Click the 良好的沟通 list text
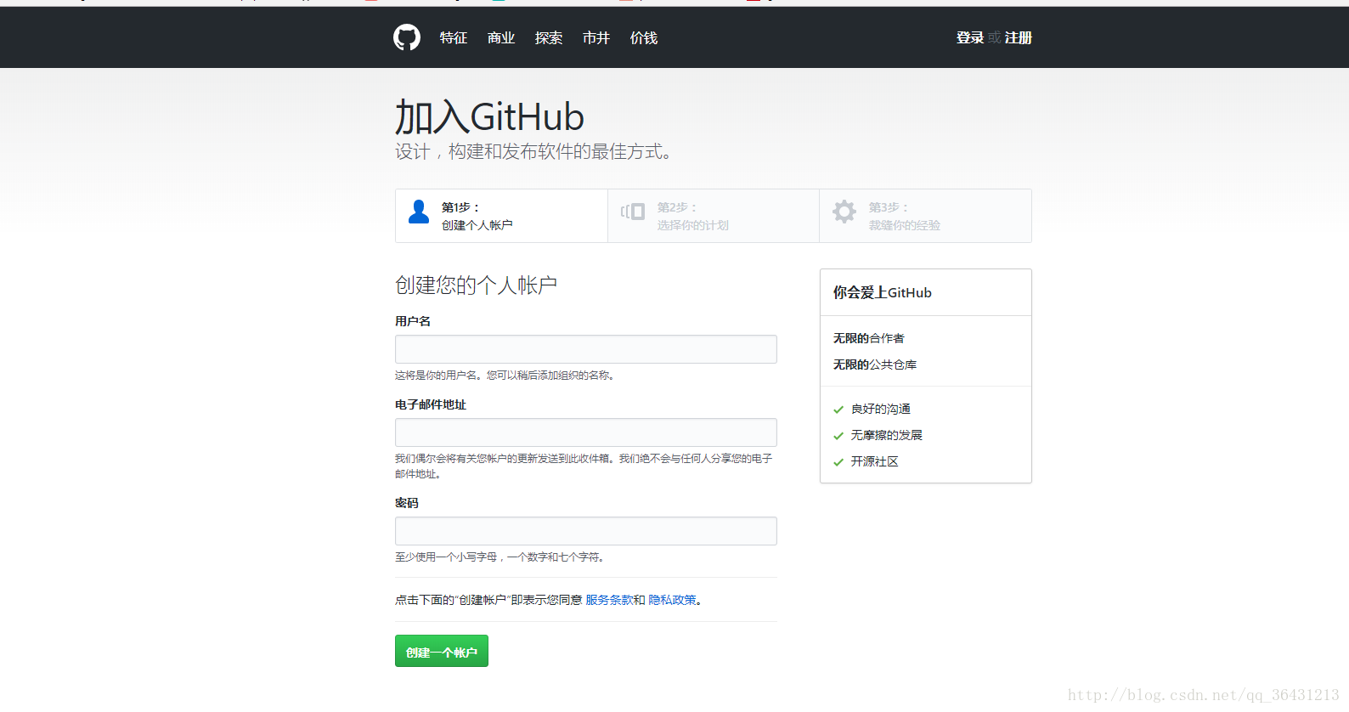The height and width of the screenshot is (712, 1349). [881, 410]
